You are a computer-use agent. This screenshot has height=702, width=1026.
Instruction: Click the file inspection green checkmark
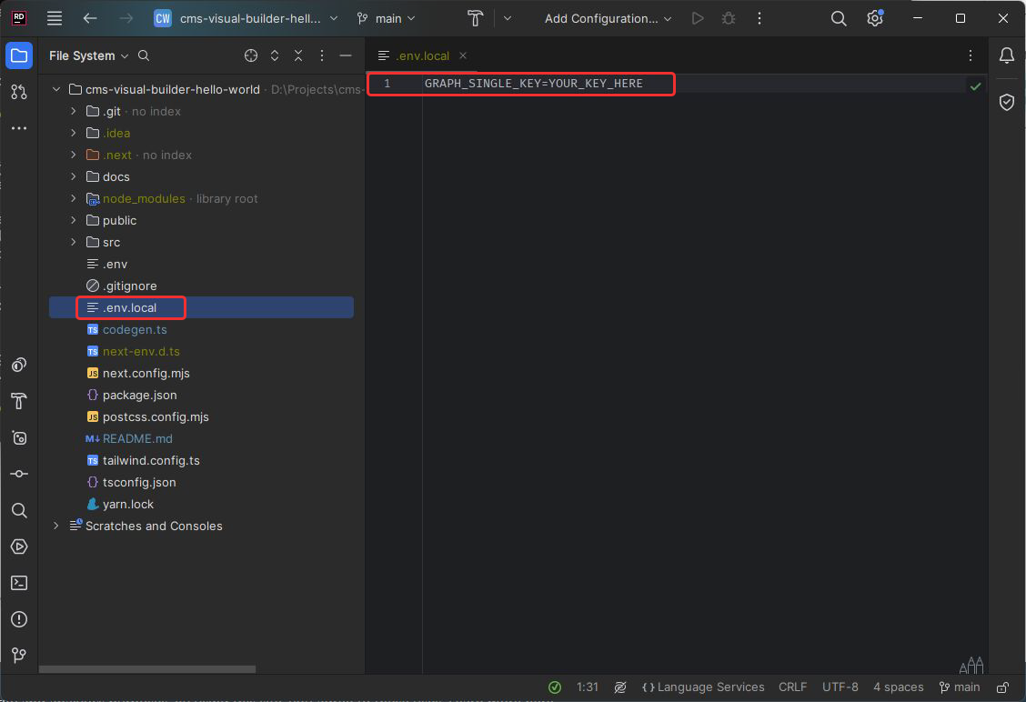pos(975,85)
